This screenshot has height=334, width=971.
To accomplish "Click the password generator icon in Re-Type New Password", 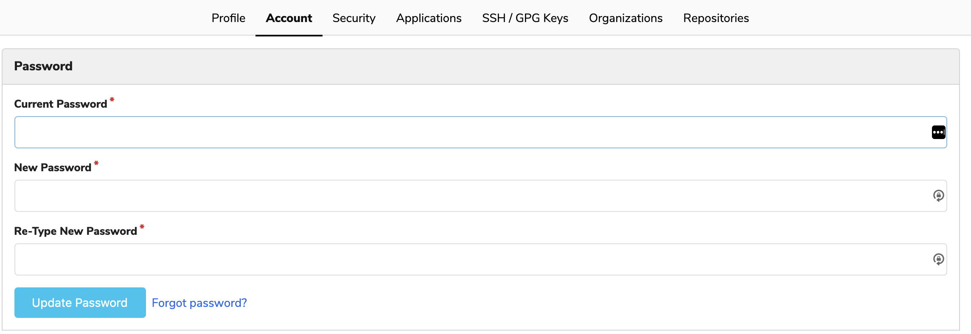I will coord(938,259).
